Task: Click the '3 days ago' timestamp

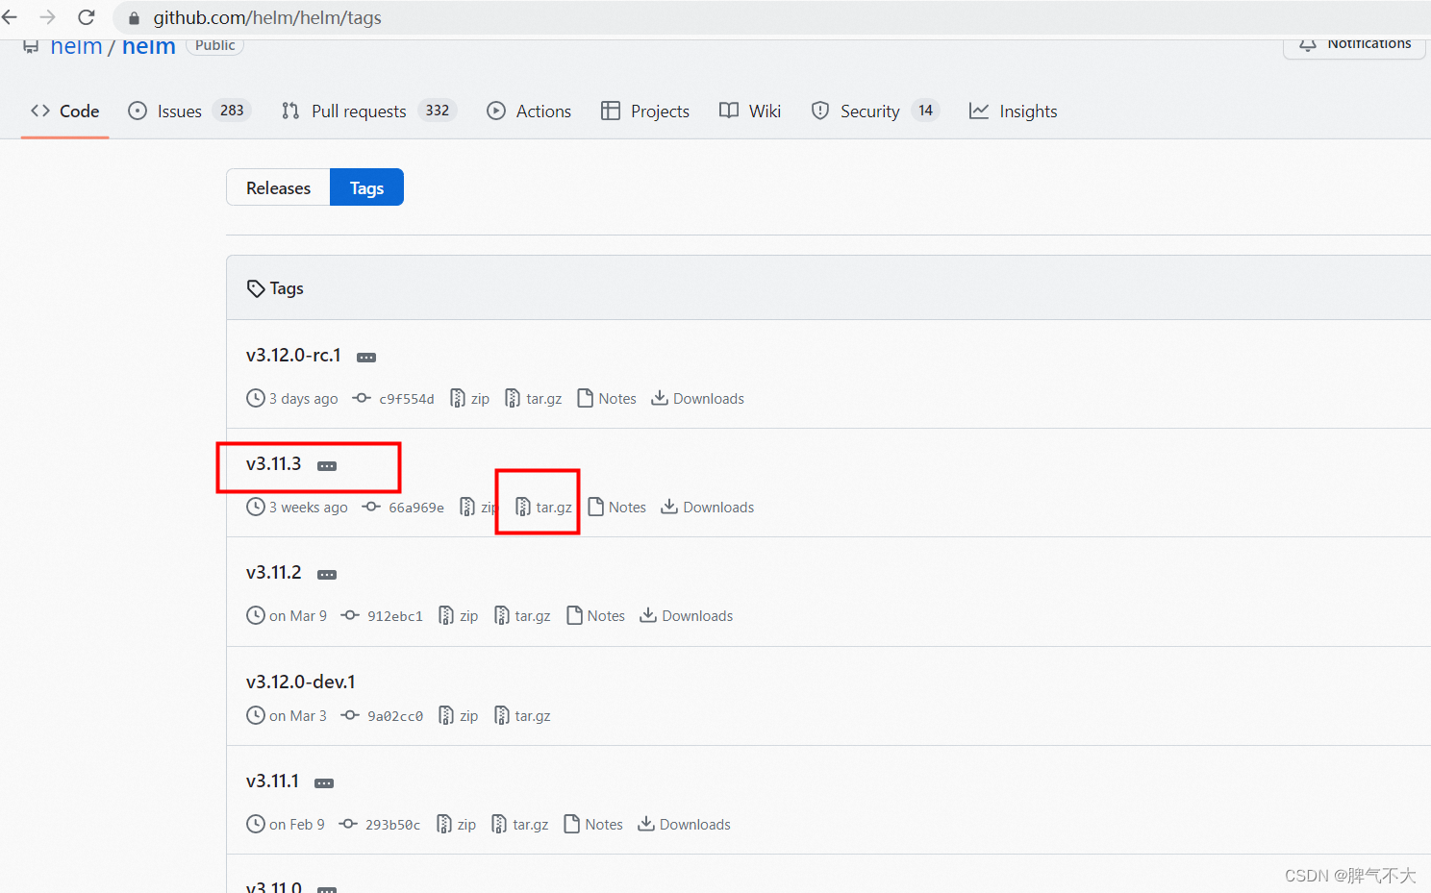Action: tap(304, 399)
